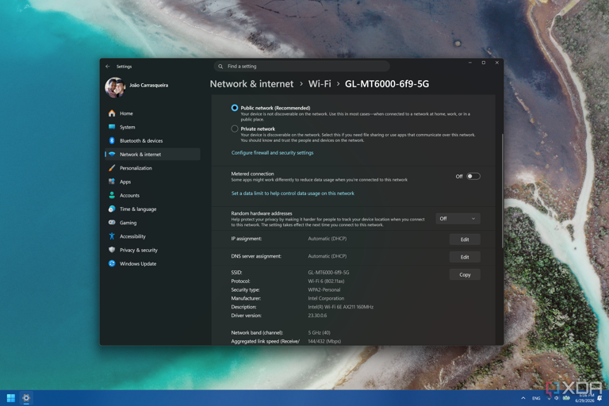
Task: Go to Wi-Fi breadcrumb
Action: tap(320, 84)
